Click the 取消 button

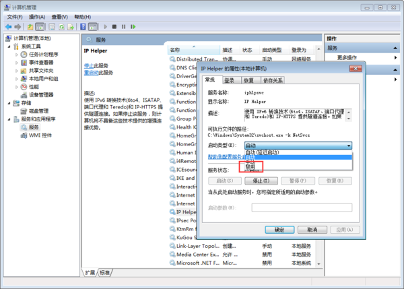[312, 230]
